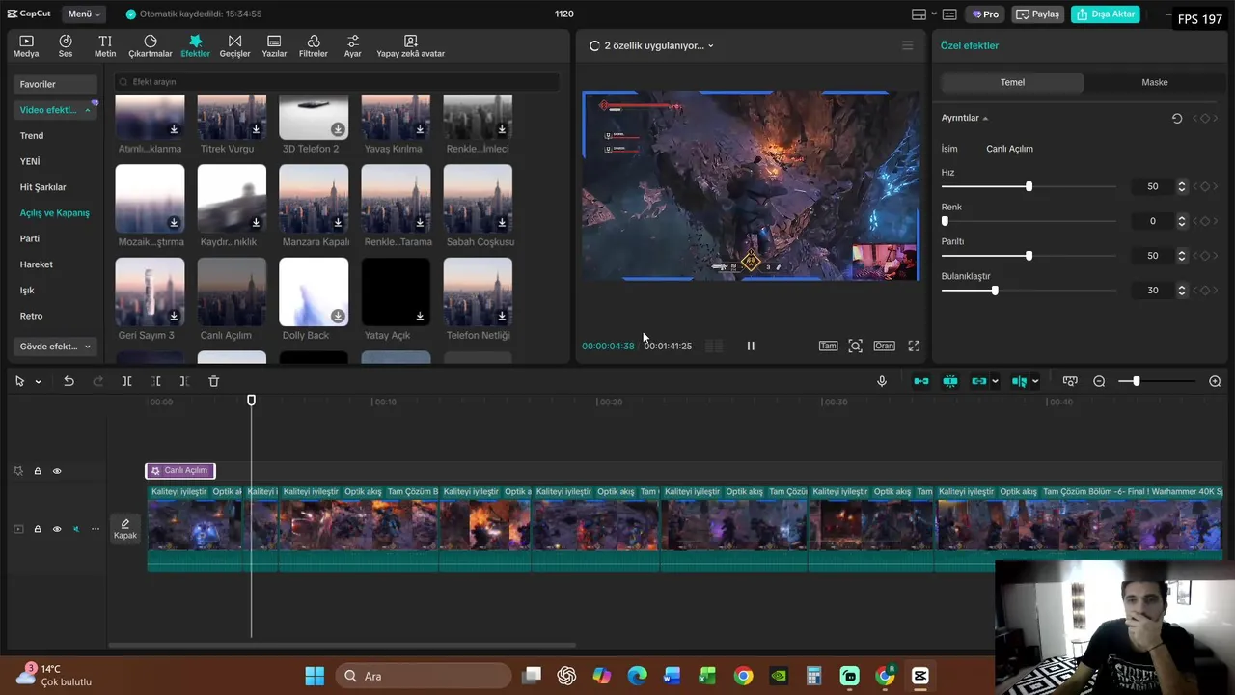Adjust the Parıltı slider handle
Image resolution: width=1235 pixels, height=695 pixels.
tap(1029, 256)
